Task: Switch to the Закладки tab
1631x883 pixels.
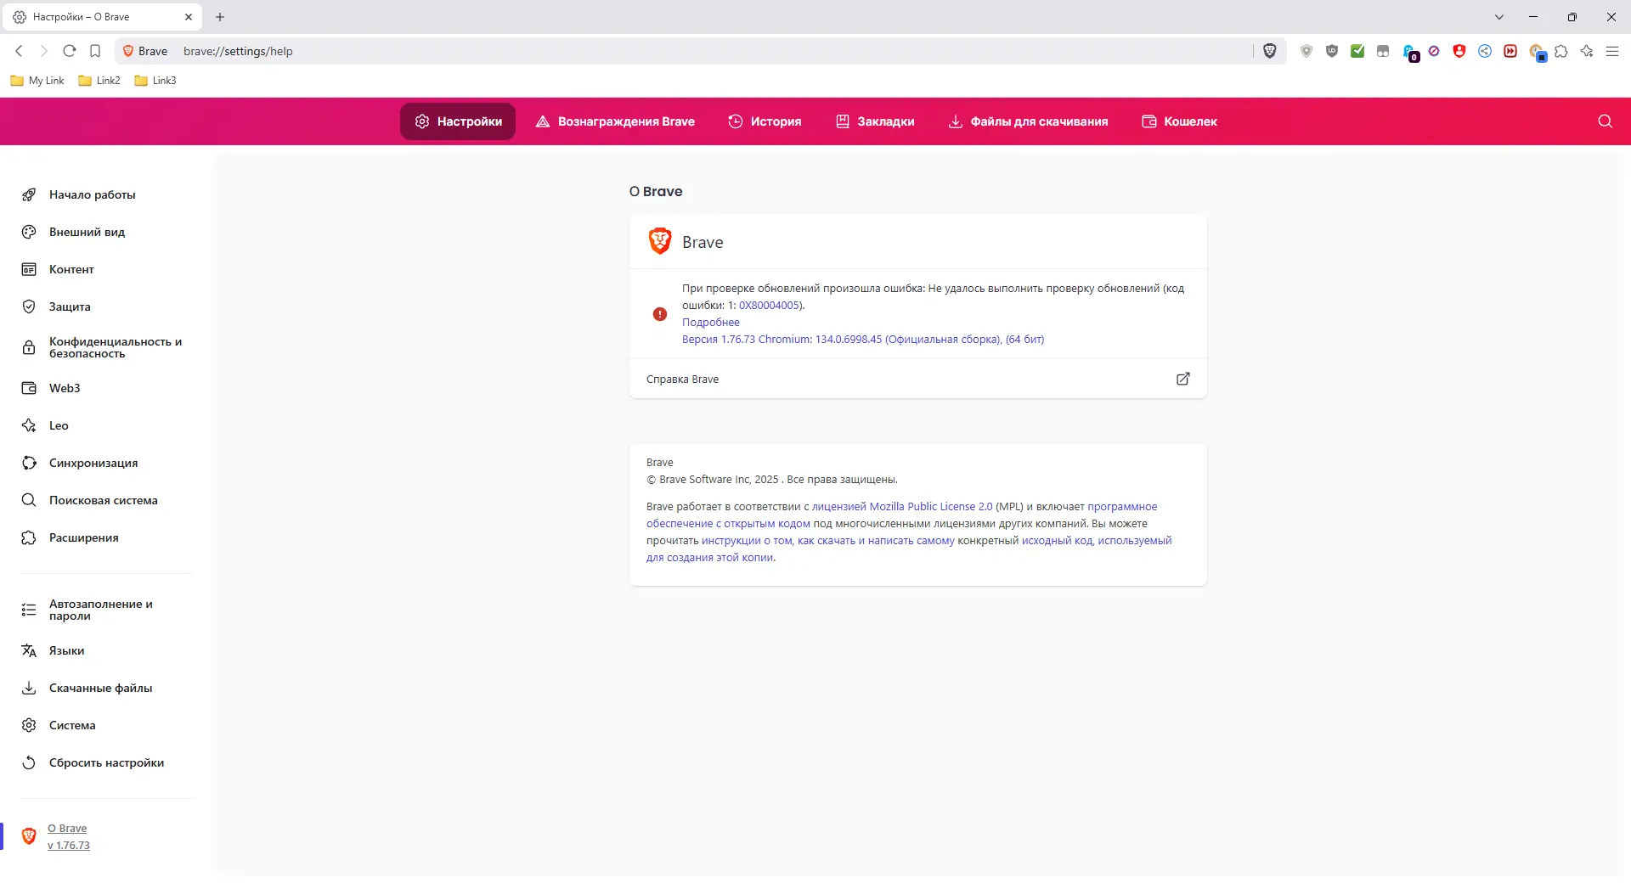Action: [875, 121]
